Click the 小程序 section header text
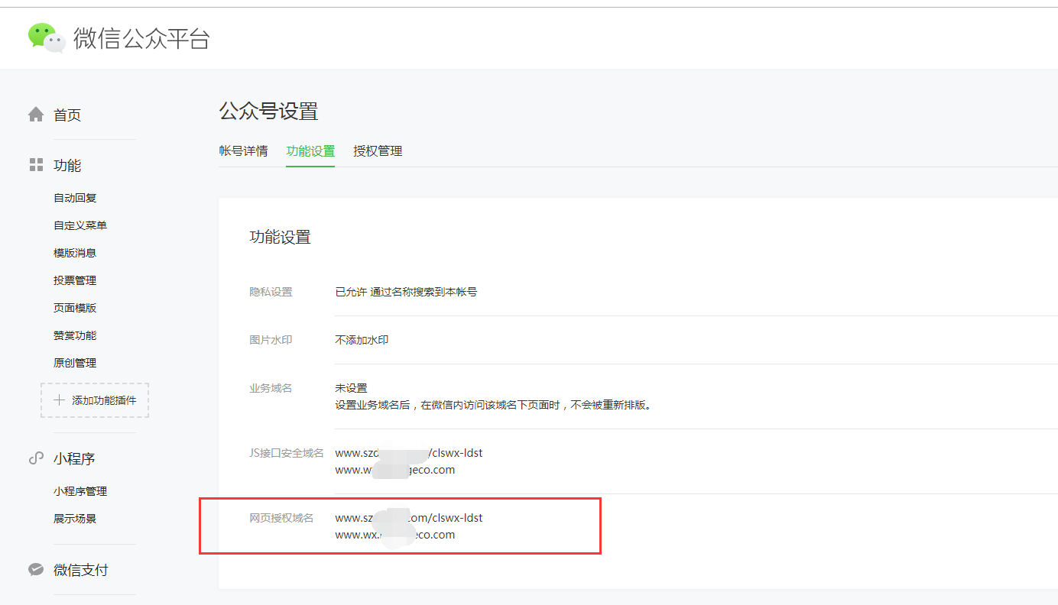The image size is (1058, 605). pyautogui.click(x=74, y=459)
